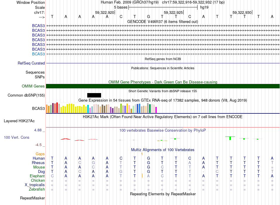
Task: Click the ---> strand direction arrow label
Action: pos(42,17)
